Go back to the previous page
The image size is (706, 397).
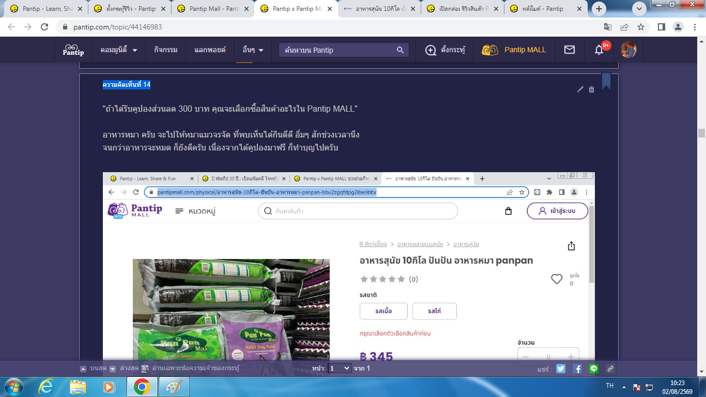pos(11,27)
